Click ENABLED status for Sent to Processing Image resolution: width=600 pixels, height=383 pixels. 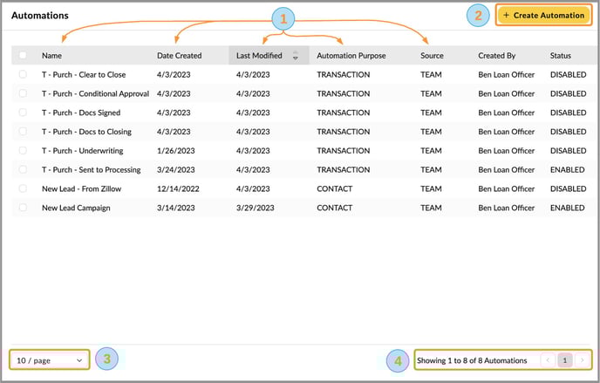click(567, 170)
